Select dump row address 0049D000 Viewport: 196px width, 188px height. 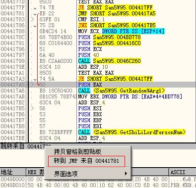pyautogui.click(x=12, y=179)
